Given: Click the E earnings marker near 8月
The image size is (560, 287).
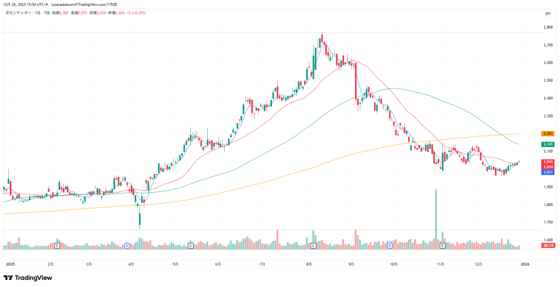Looking at the screenshot, I should click(313, 247).
